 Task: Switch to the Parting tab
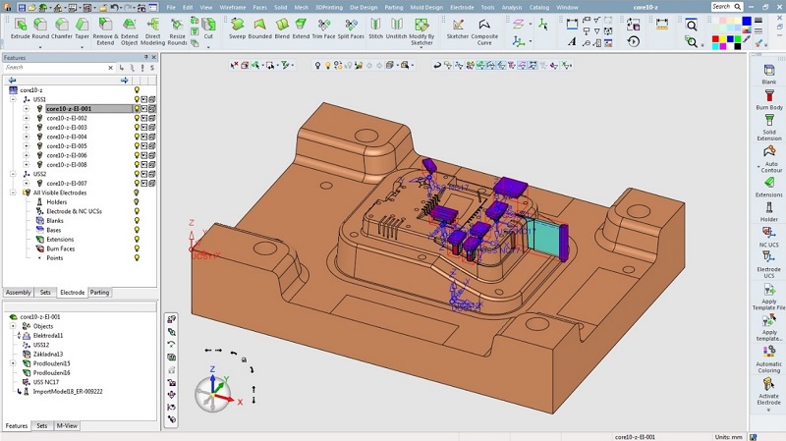pos(99,292)
